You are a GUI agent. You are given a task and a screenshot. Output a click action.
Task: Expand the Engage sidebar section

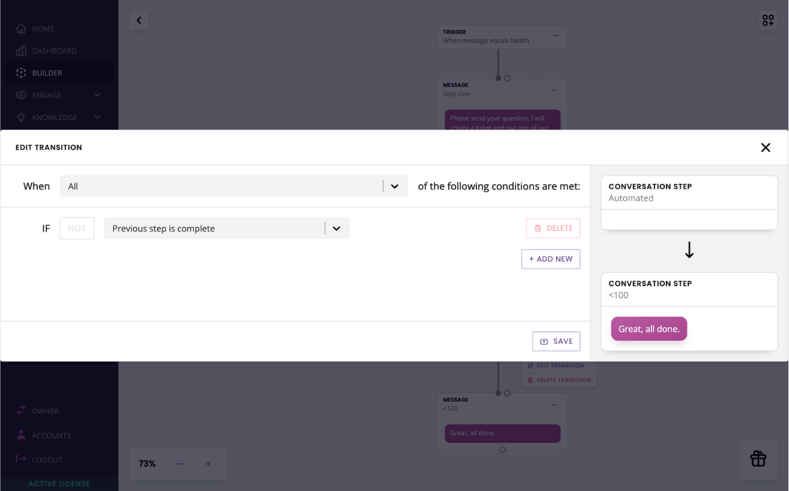(x=97, y=95)
